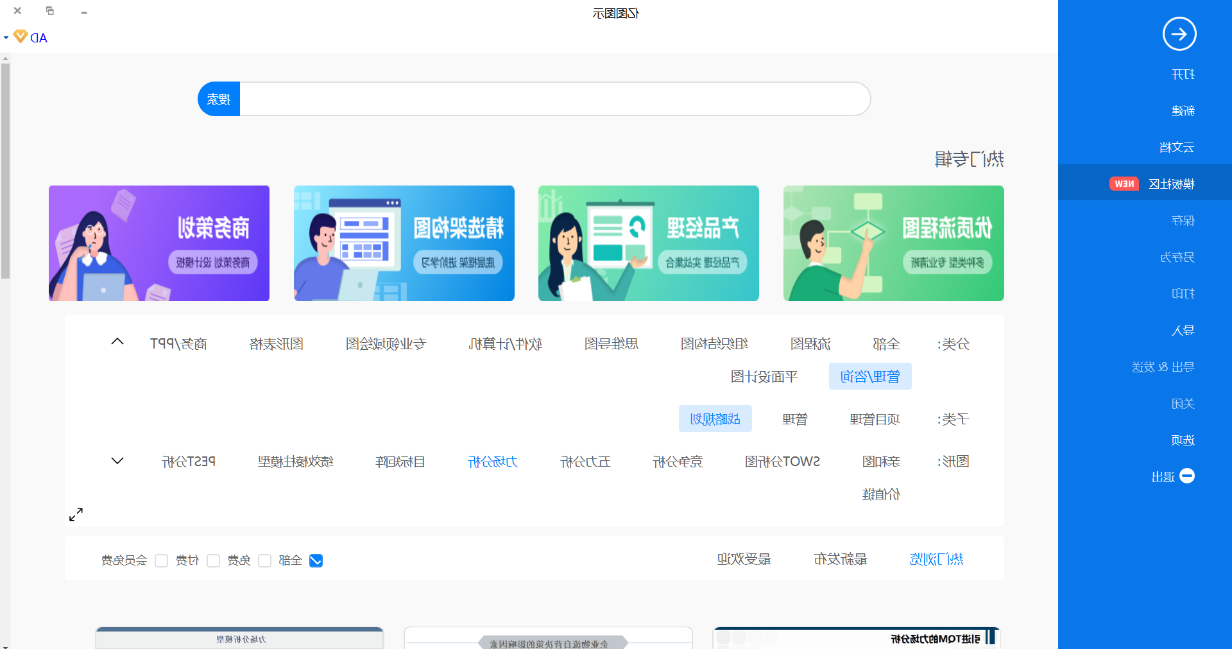Select 新建 in the sidebar
Image resolution: width=1232 pixels, height=649 pixels.
click(x=1183, y=111)
